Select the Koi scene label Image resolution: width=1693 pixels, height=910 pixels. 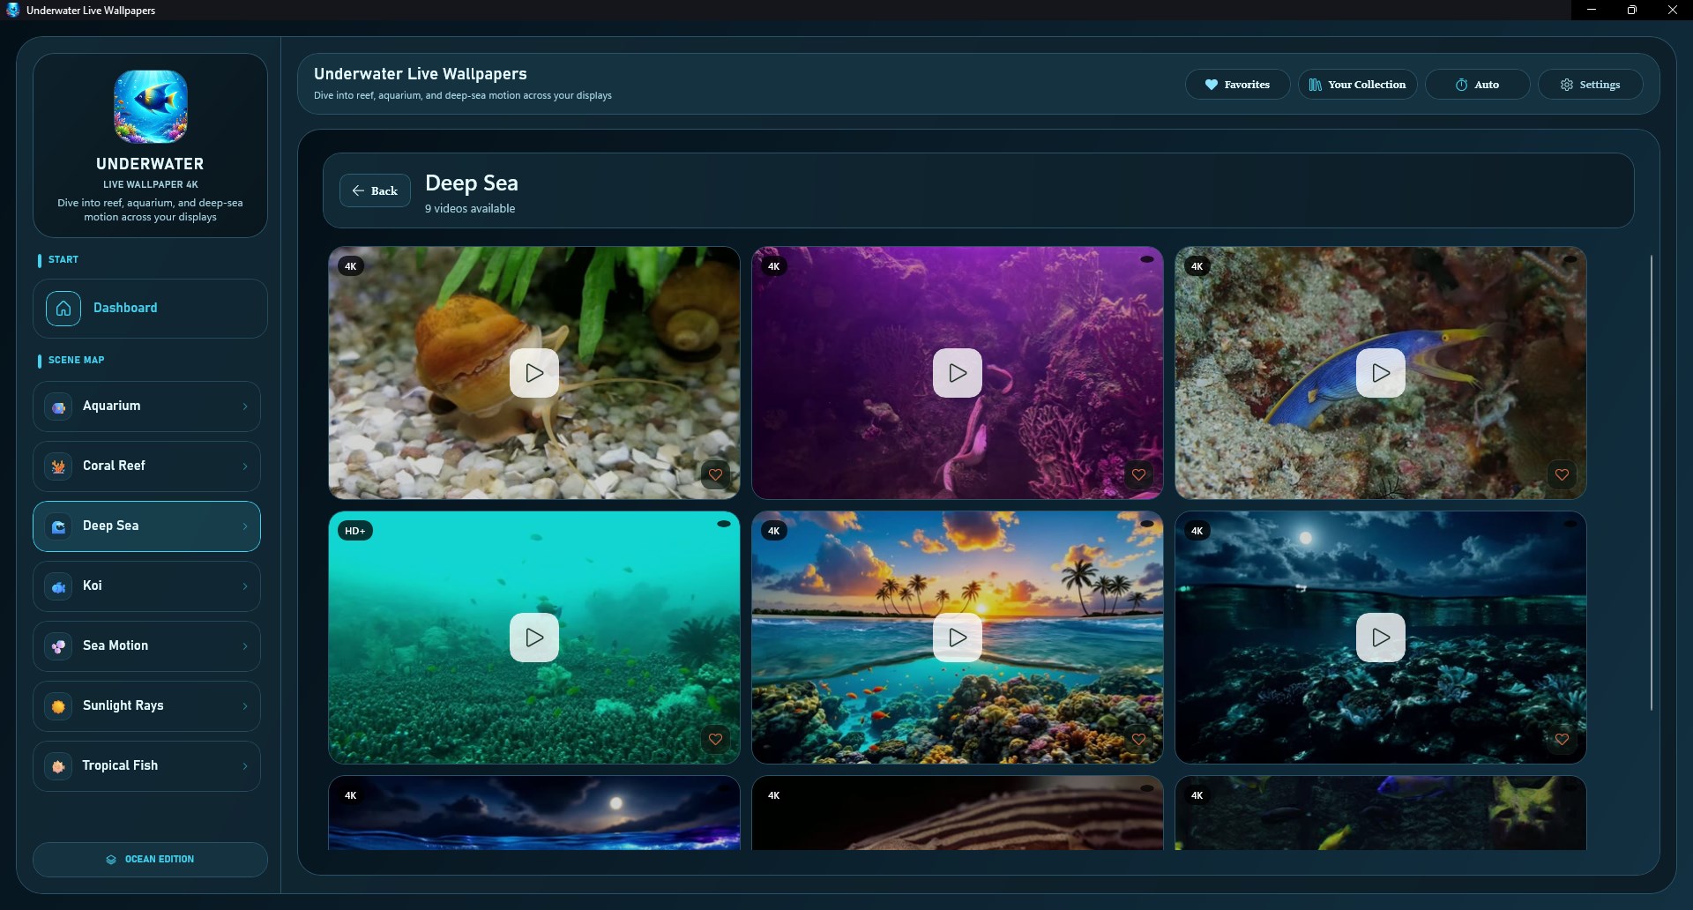coord(93,586)
